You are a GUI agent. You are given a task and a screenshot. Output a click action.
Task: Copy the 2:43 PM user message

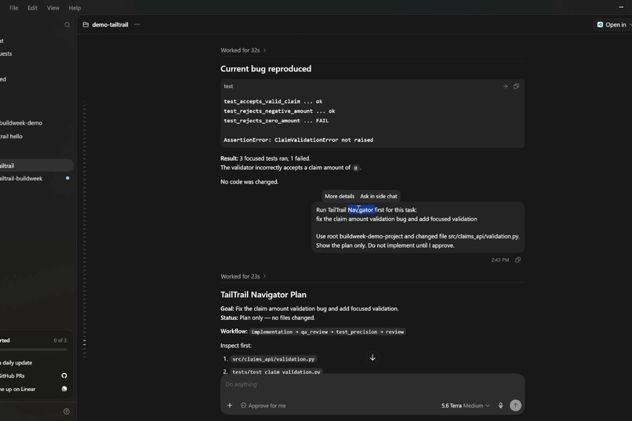tap(518, 259)
